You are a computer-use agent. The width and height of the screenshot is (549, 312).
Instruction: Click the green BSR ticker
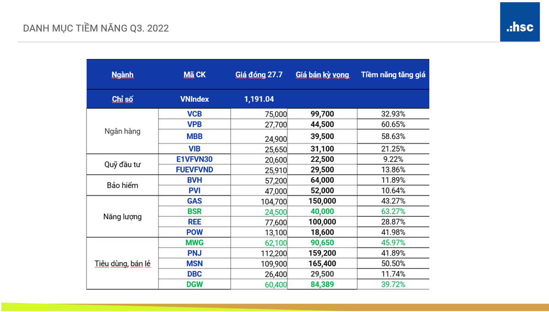194,211
